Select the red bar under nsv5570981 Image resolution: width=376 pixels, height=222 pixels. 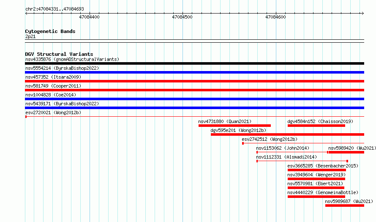[316, 188]
